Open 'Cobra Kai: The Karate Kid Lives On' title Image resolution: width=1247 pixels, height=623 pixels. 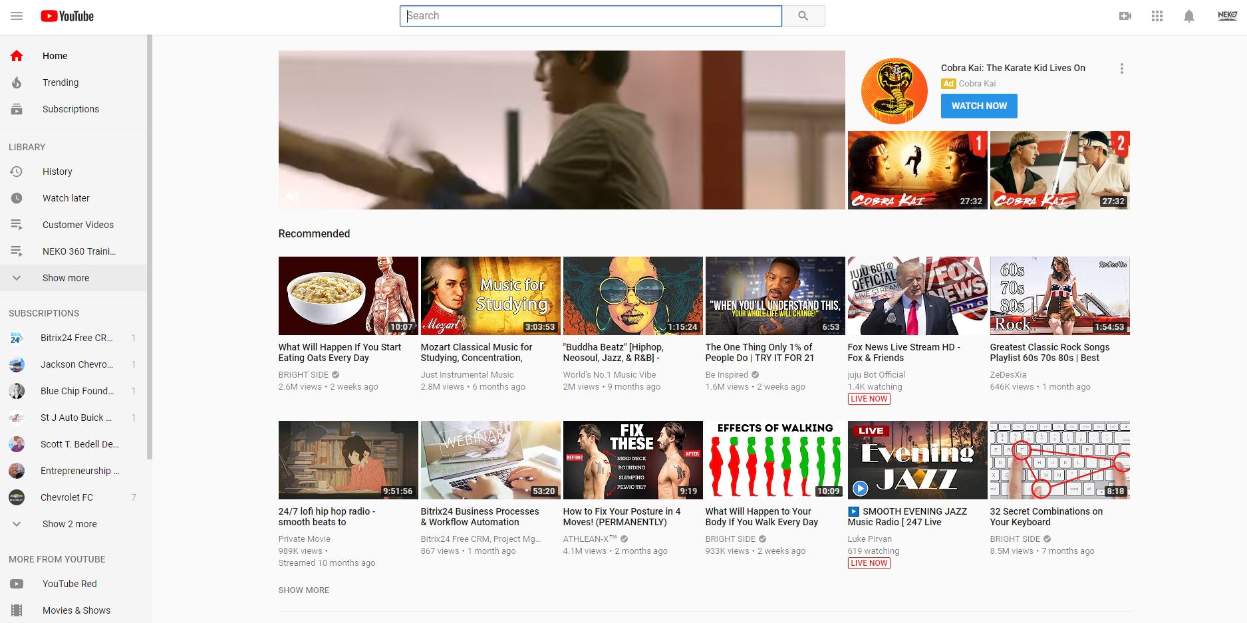(x=1013, y=68)
